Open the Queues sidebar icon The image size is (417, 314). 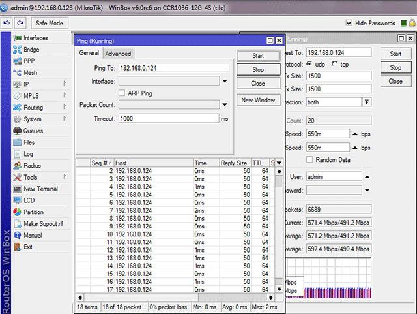[18, 131]
